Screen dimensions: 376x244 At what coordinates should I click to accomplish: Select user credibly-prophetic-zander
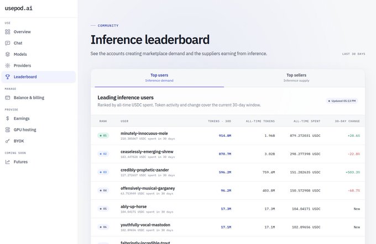[x=145, y=170]
